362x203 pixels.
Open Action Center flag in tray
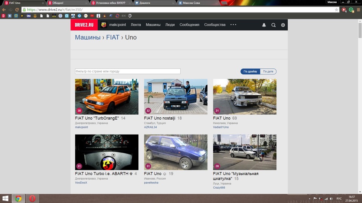[315, 198]
